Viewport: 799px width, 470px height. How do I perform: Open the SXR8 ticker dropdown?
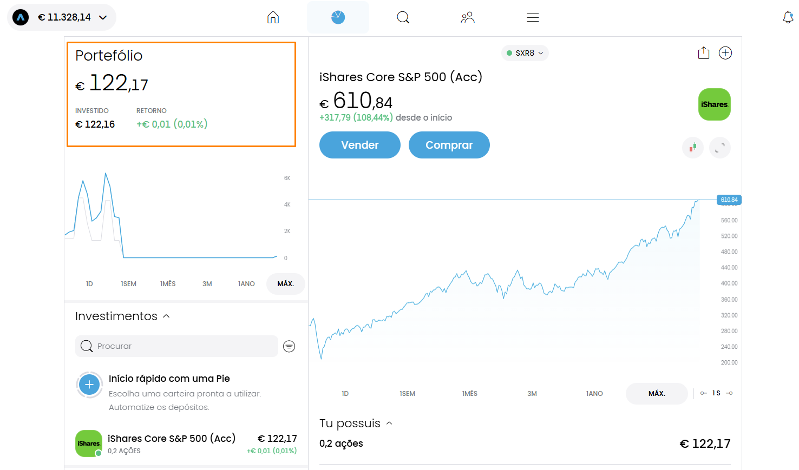point(525,53)
